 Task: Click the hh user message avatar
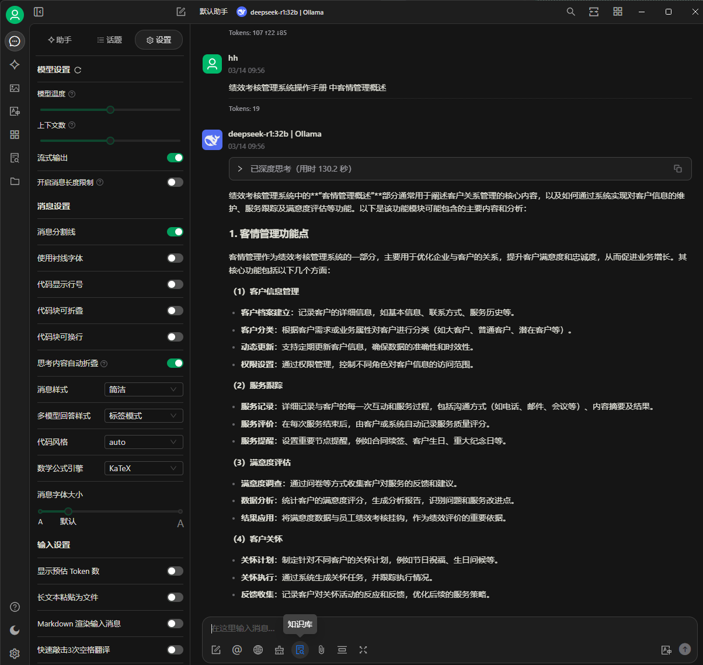pos(213,64)
